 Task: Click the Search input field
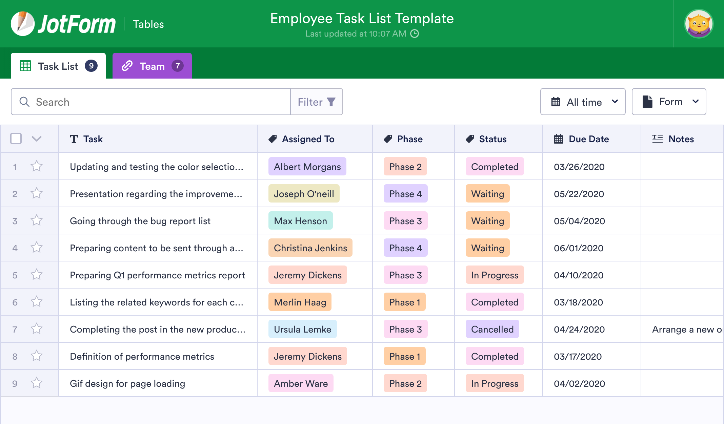[x=151, y=102]
